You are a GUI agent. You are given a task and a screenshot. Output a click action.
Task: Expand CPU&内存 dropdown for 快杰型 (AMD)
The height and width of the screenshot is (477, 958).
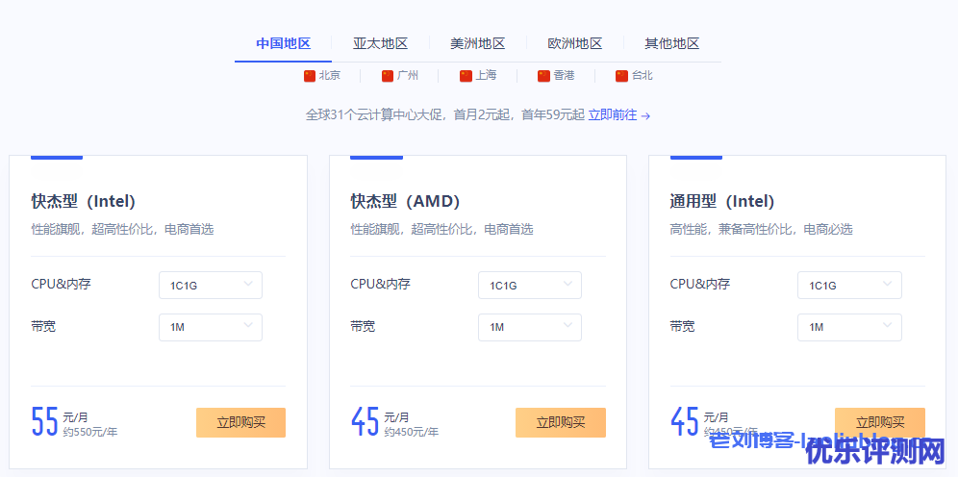coord(530,285)
